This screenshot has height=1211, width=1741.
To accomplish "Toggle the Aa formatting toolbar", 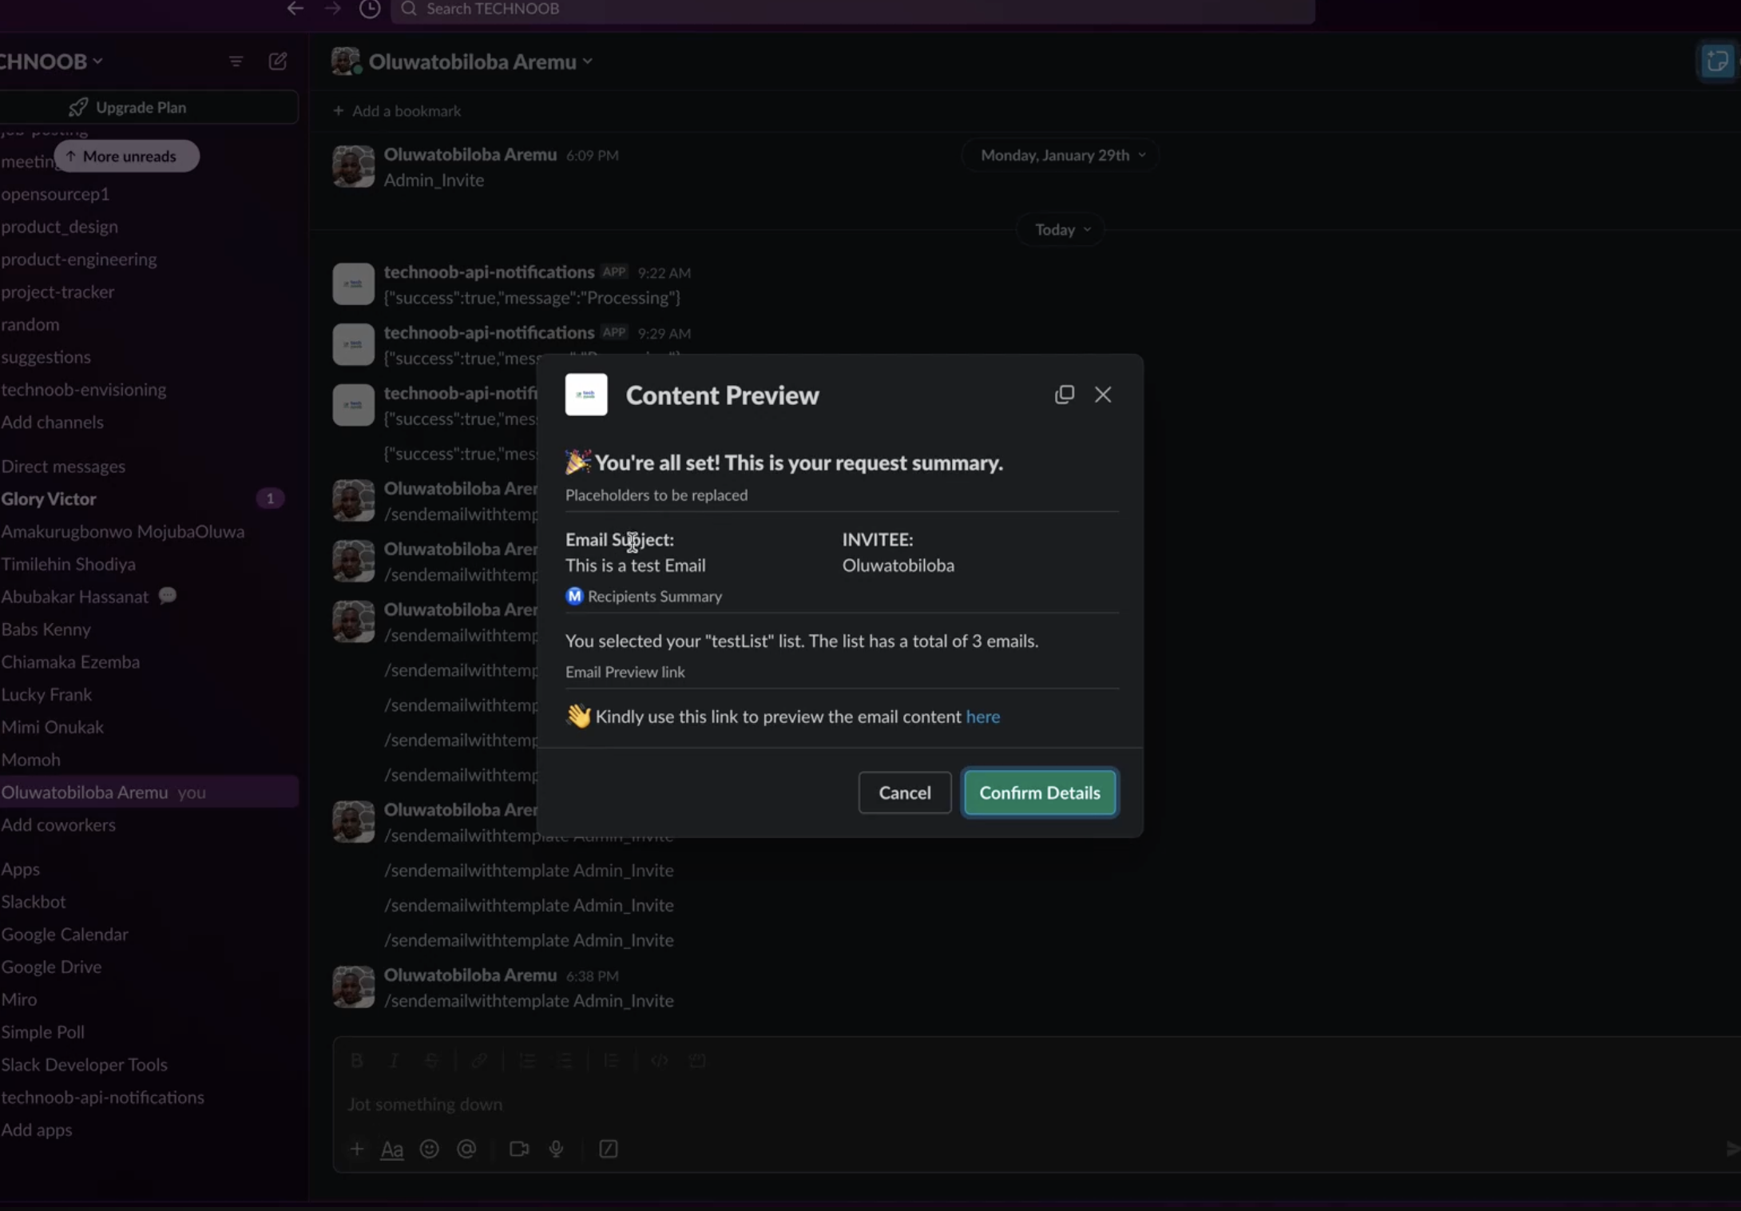I will click(391, 1149).
